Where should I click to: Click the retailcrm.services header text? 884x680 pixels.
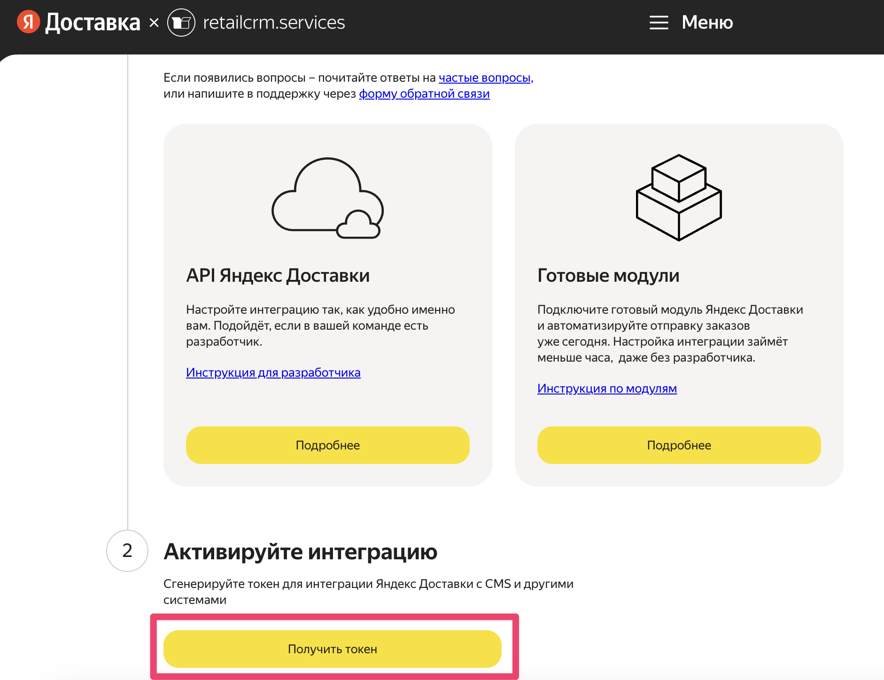pos(274,23)
